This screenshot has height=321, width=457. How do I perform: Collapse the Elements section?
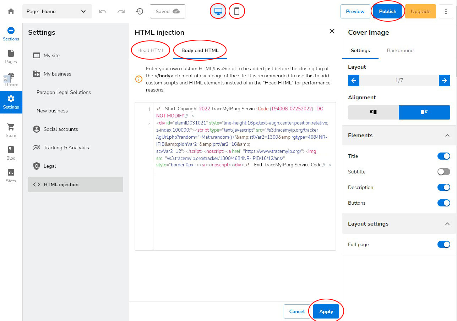(x=446, y=135)
